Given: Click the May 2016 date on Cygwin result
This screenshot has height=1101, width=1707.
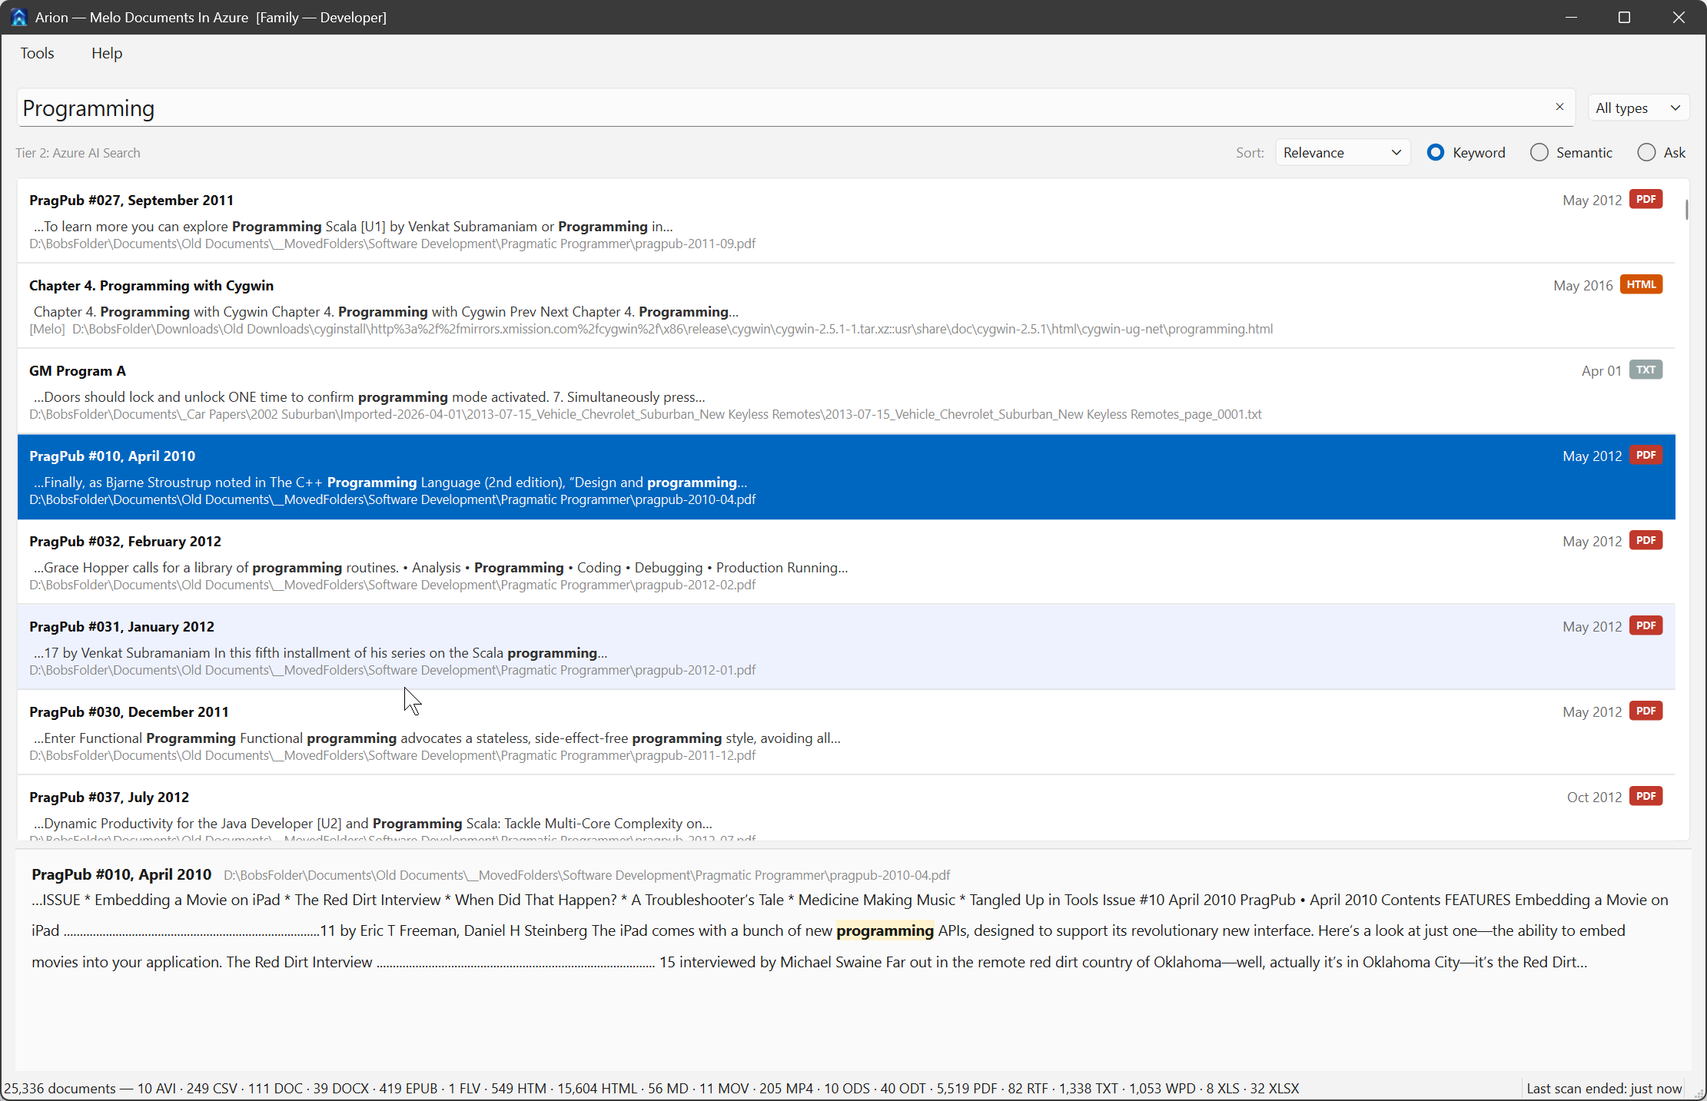Looking at the screenshot, I should click(1582, 285).
